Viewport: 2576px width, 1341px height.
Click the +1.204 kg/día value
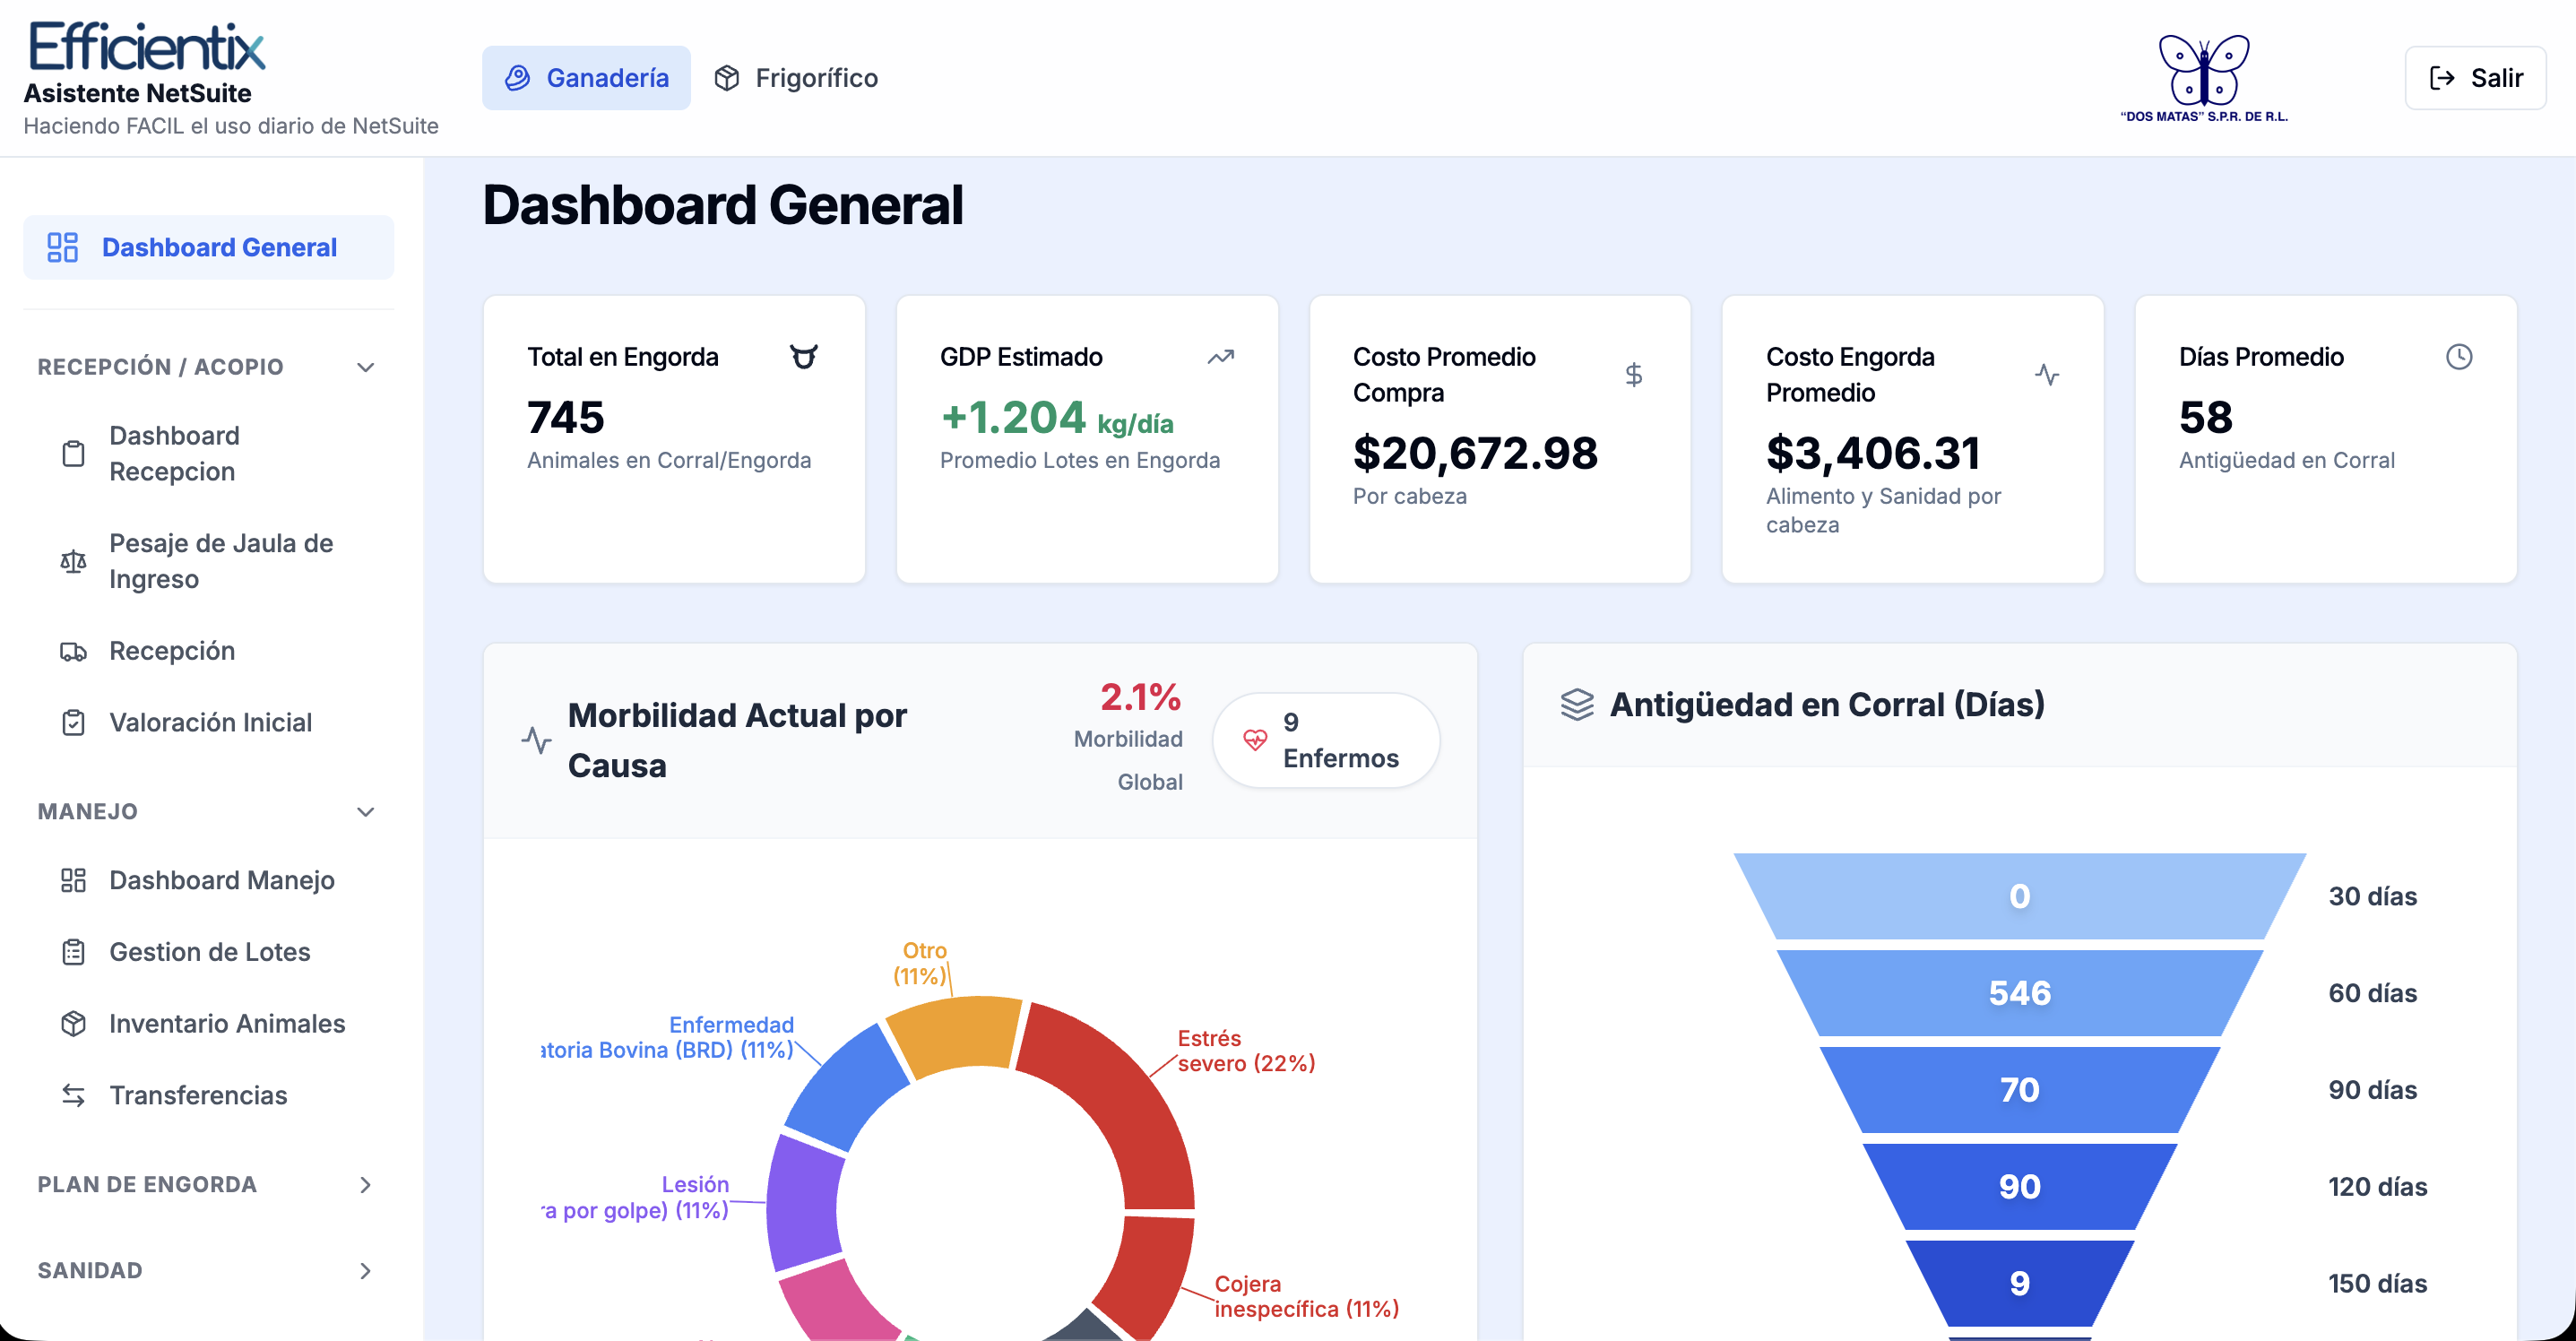1057,419
